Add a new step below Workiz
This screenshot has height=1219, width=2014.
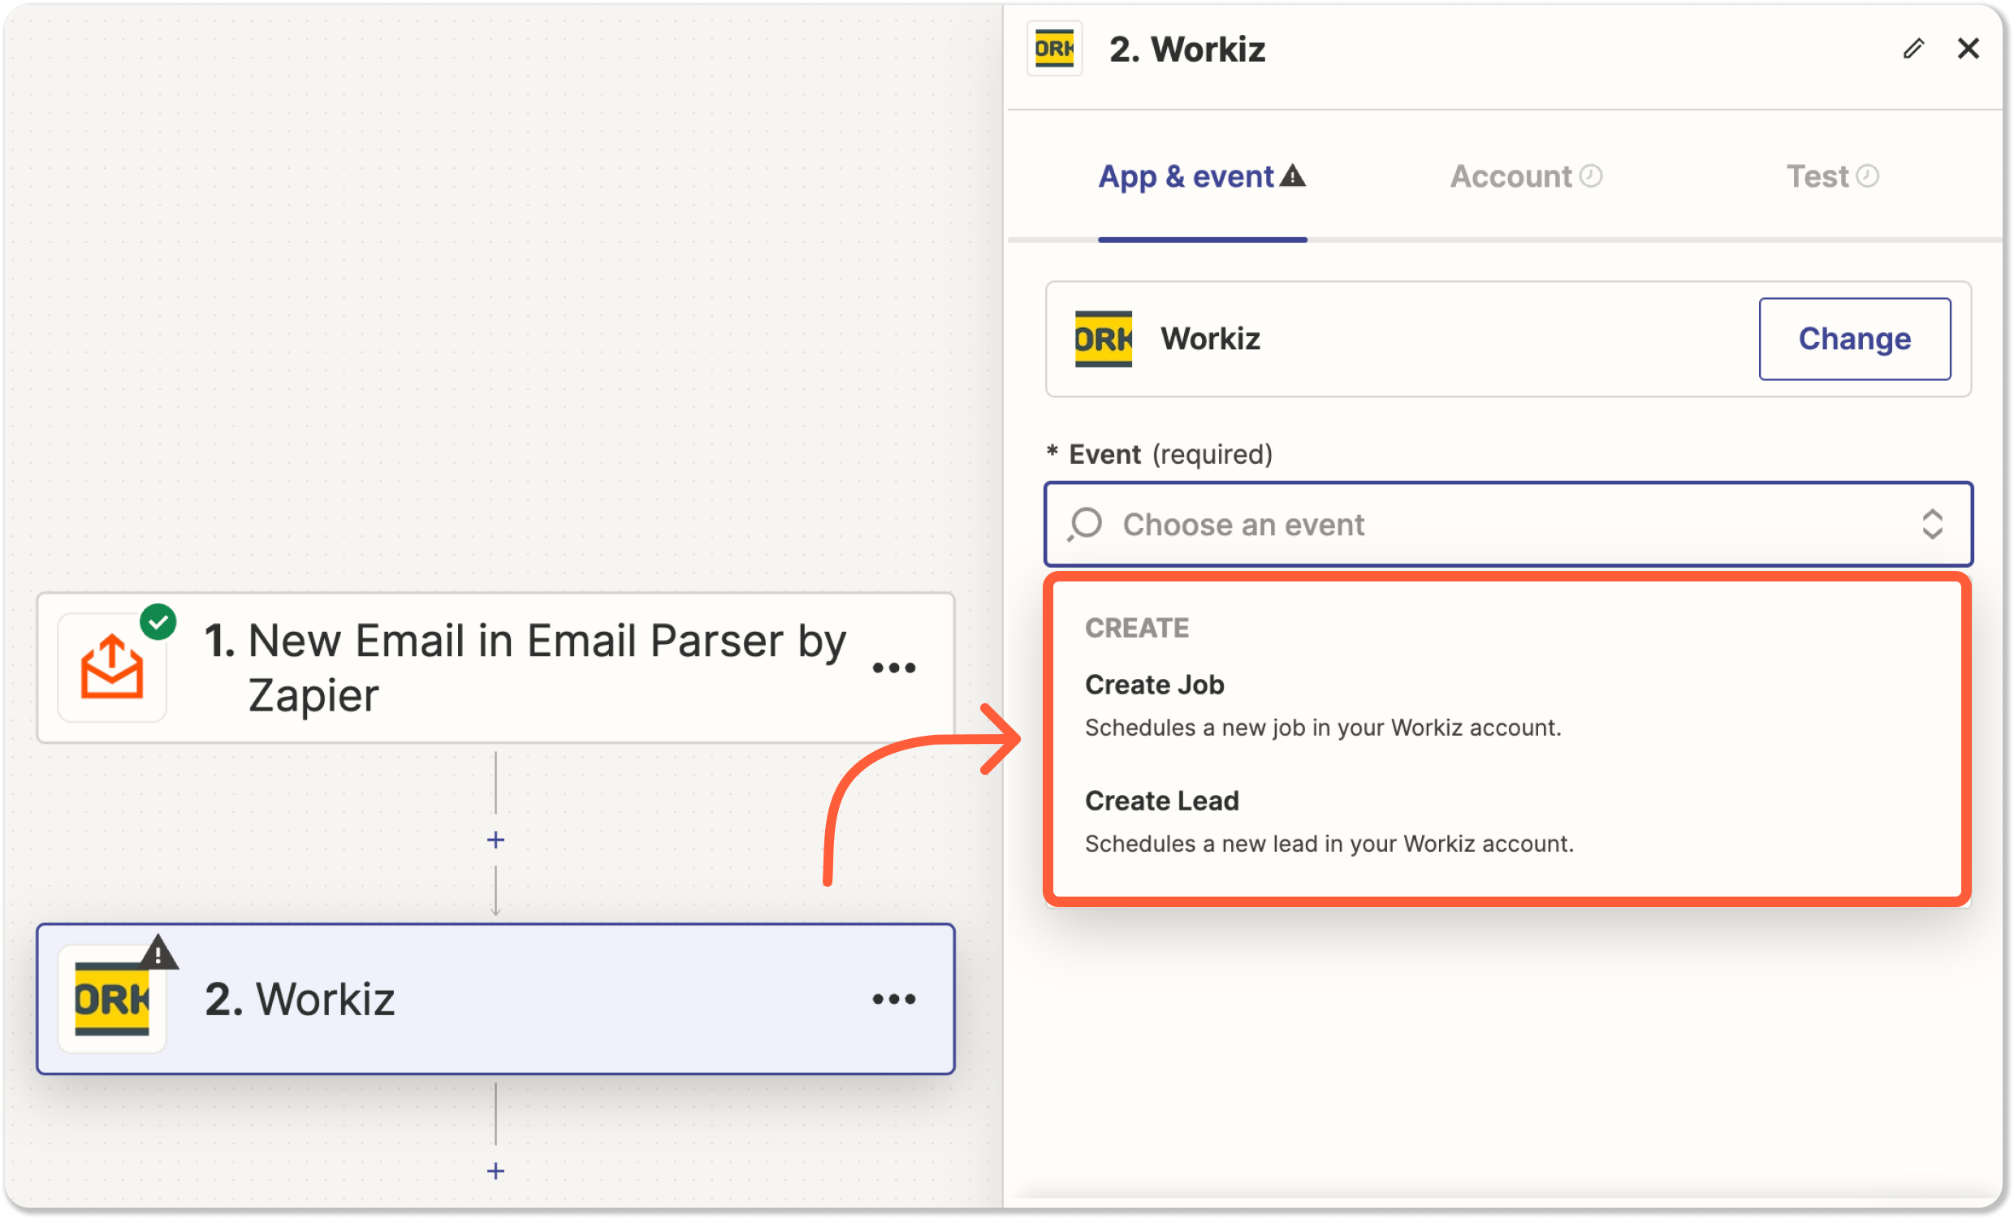(x=495, y=1171)
